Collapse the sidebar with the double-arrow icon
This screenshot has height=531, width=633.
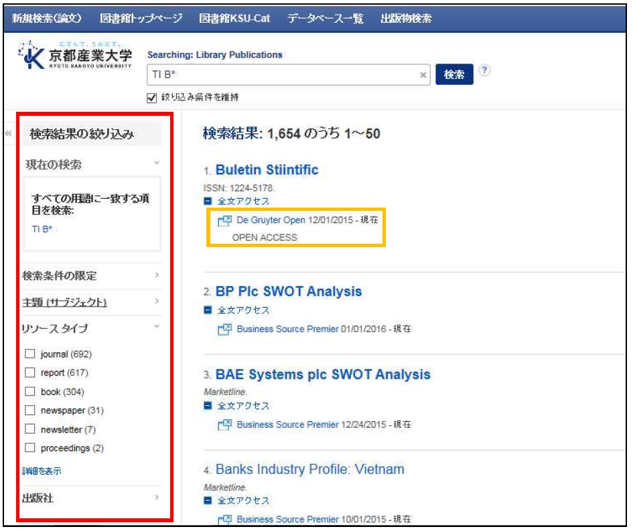[x=8, y=133]
